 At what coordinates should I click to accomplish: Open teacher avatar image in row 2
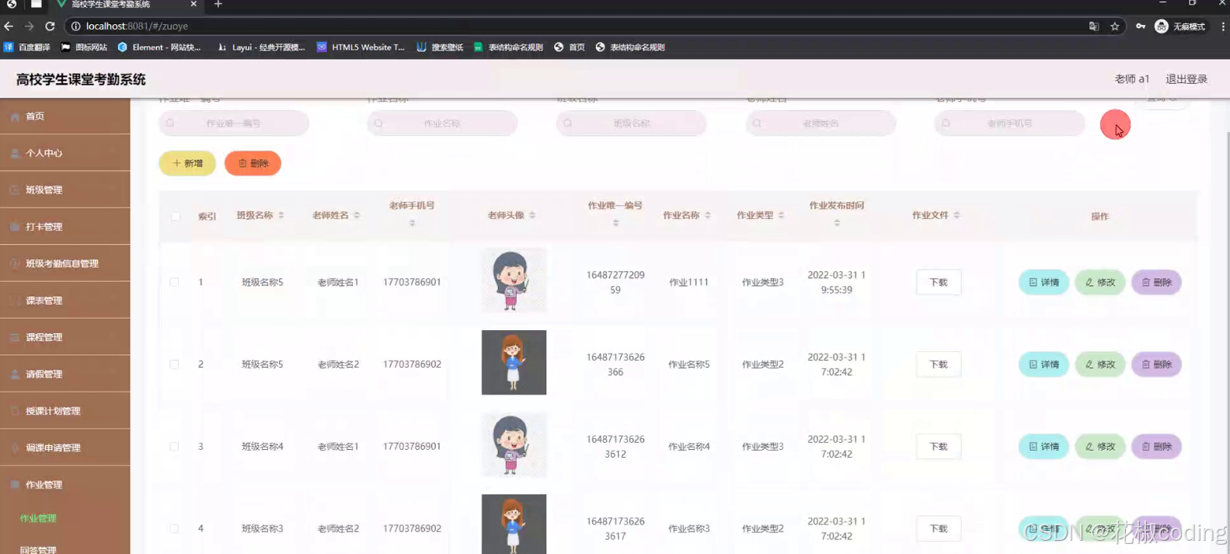point(514,363)
